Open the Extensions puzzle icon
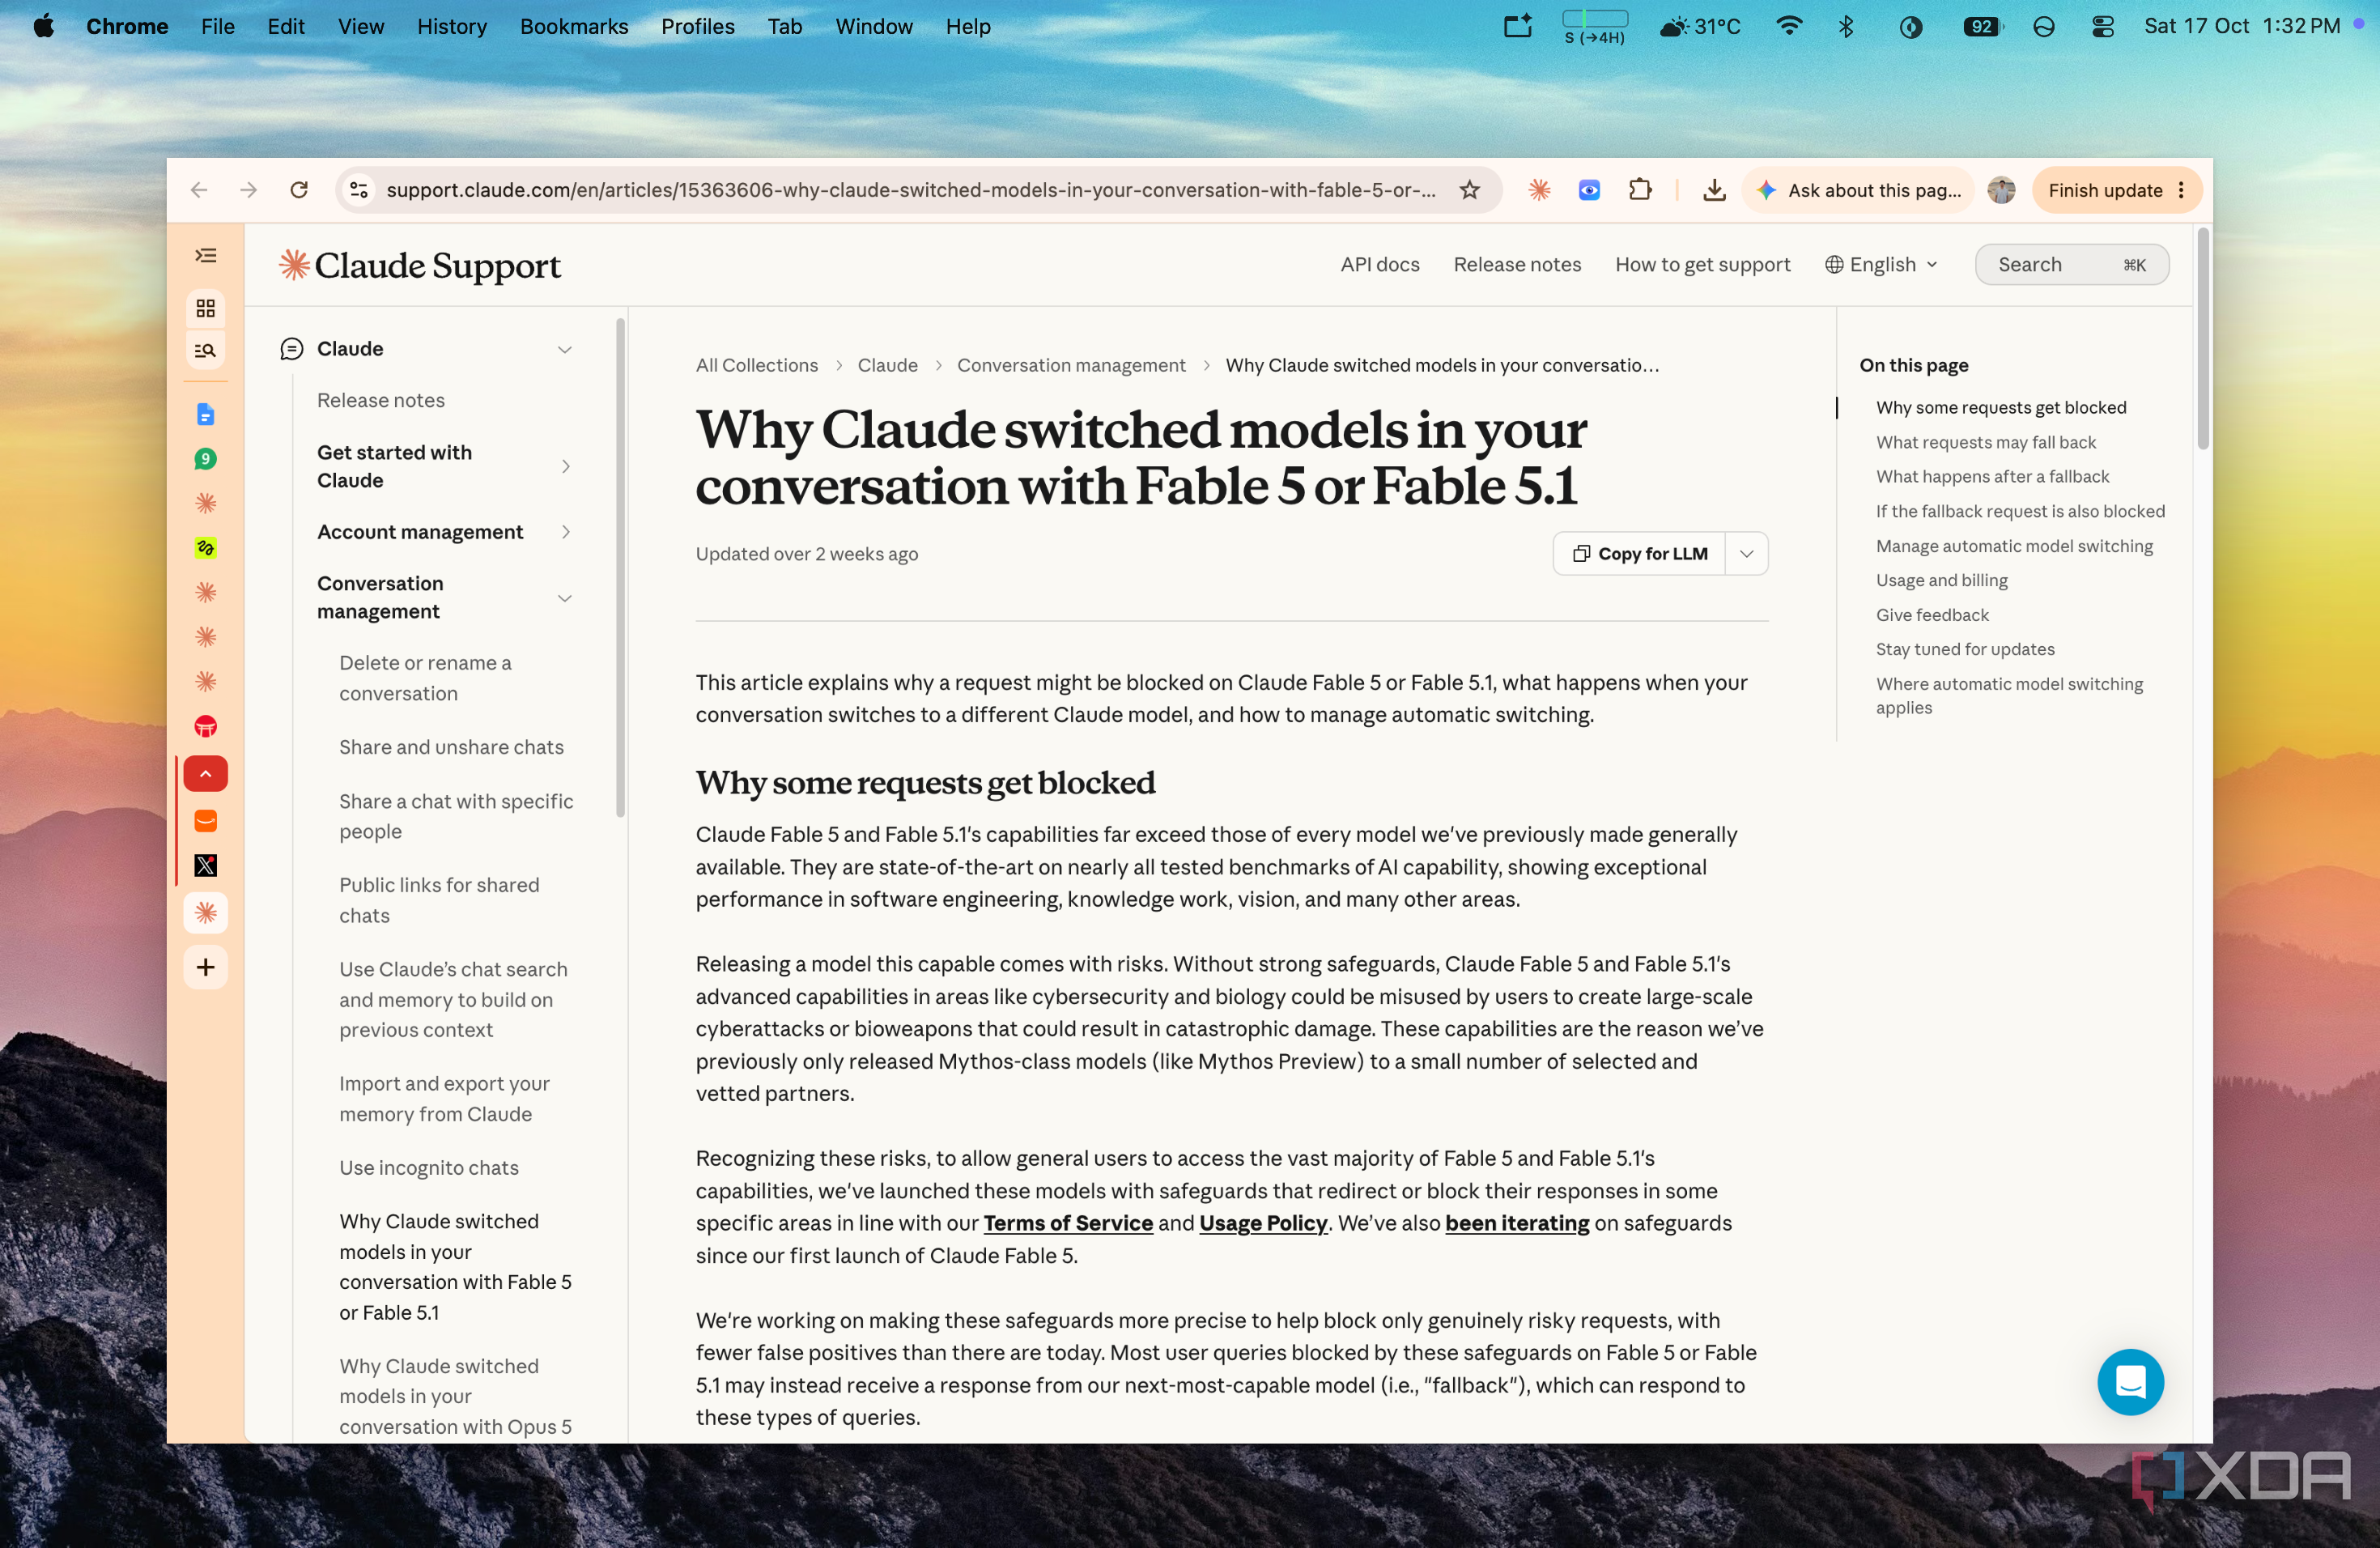Screen dimensions: 2380x1548 (1640, 190)
